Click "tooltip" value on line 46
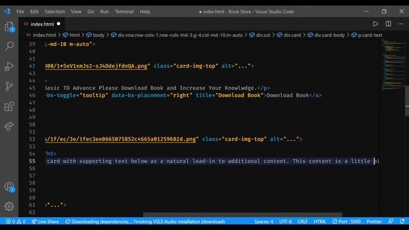 [x=94, y=95]
